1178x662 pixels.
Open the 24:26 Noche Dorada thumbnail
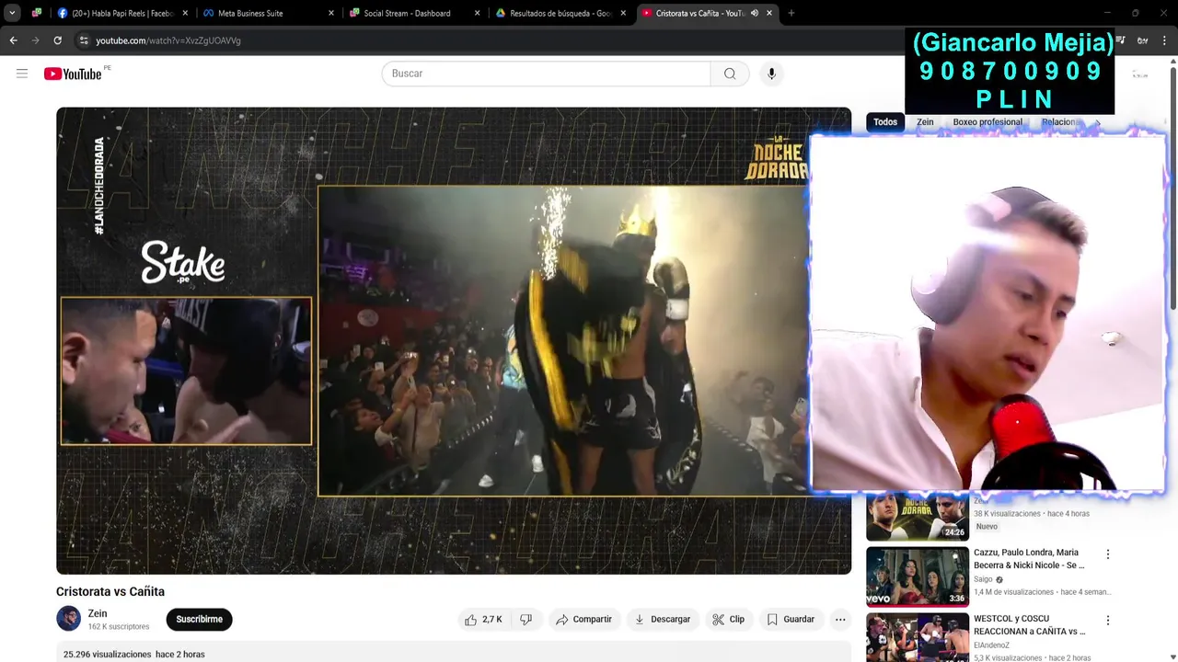[x=918, y=517]
